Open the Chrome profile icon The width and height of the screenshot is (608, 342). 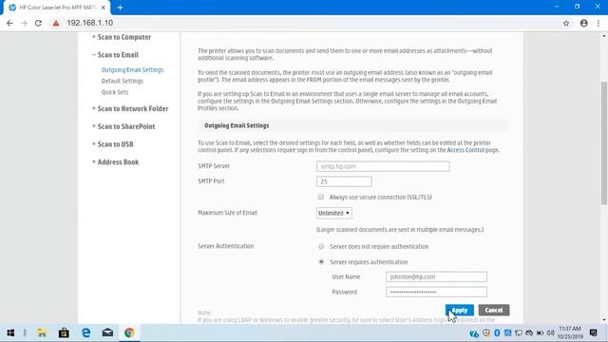point(584,23)
